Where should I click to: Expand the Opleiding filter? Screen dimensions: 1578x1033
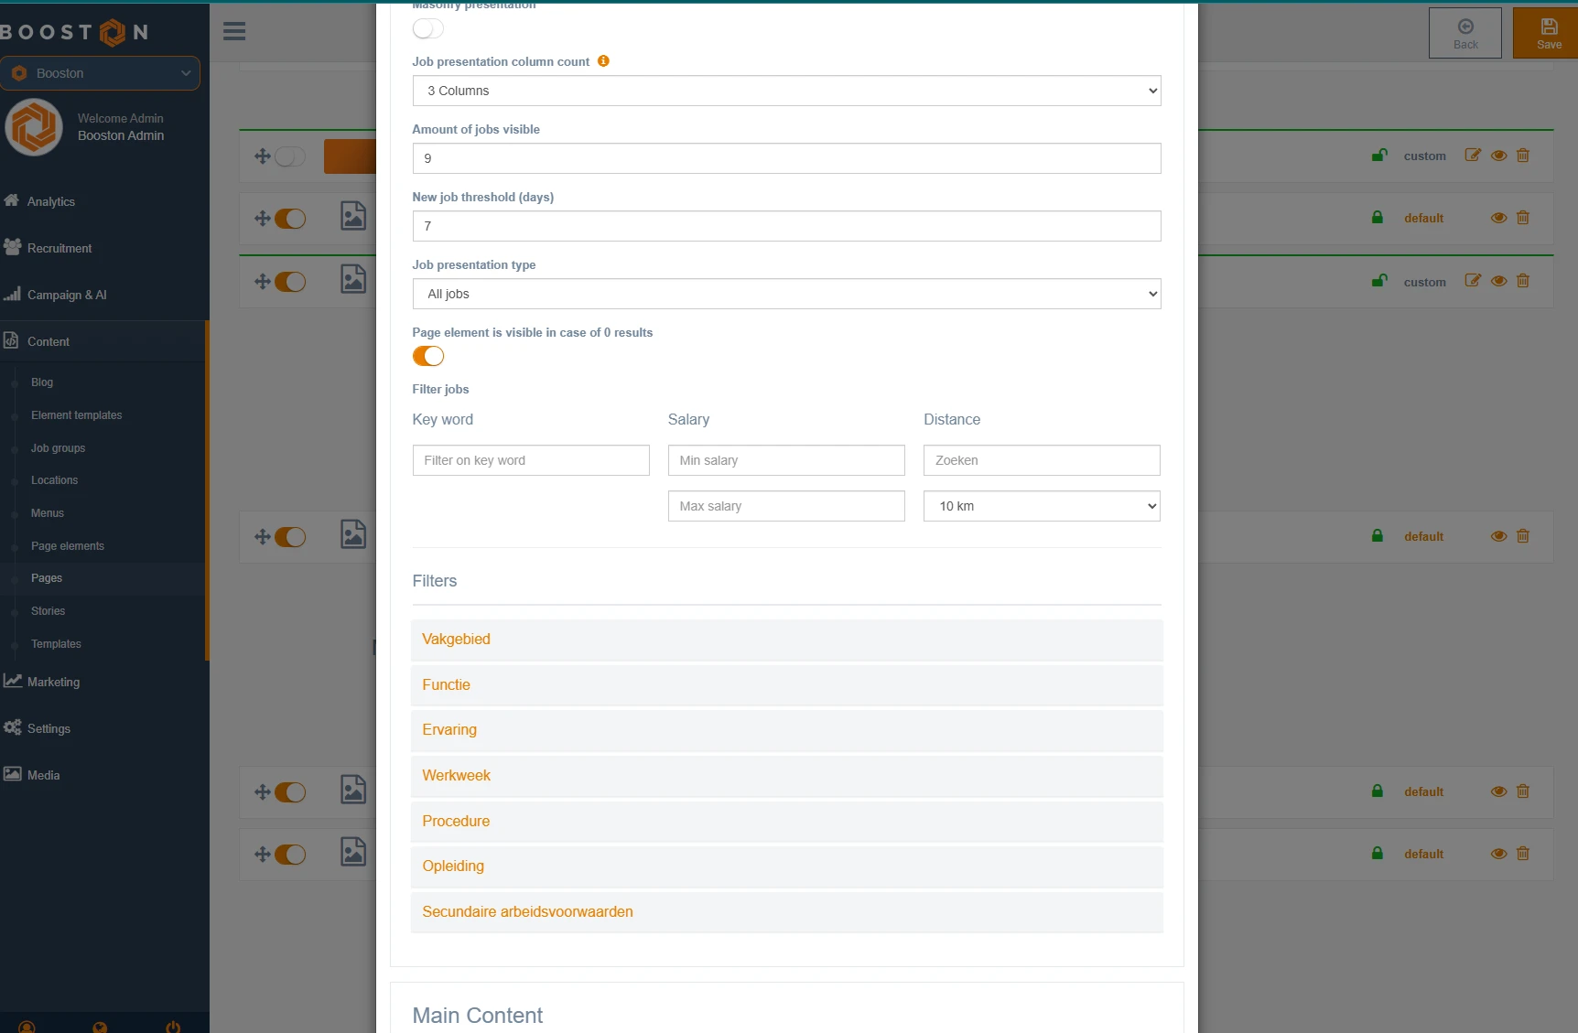(x=786, y=866)
